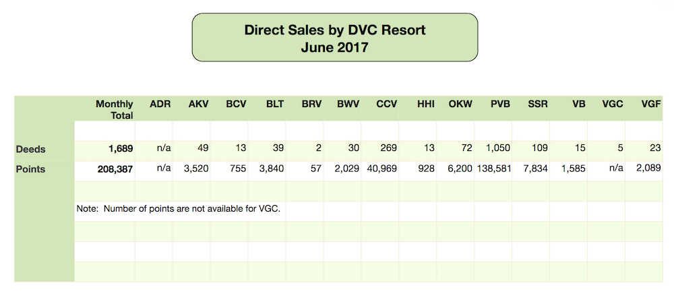
Task: Click the monthly total points cell 208,387
Action: [116, 169]
